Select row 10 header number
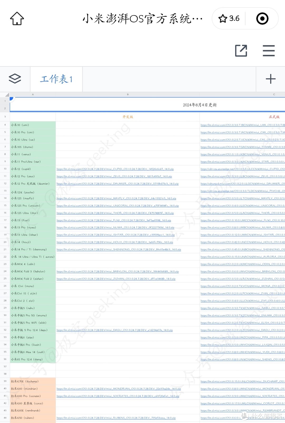The height and width of the screenshot is (423, 285). pos(5,169)
